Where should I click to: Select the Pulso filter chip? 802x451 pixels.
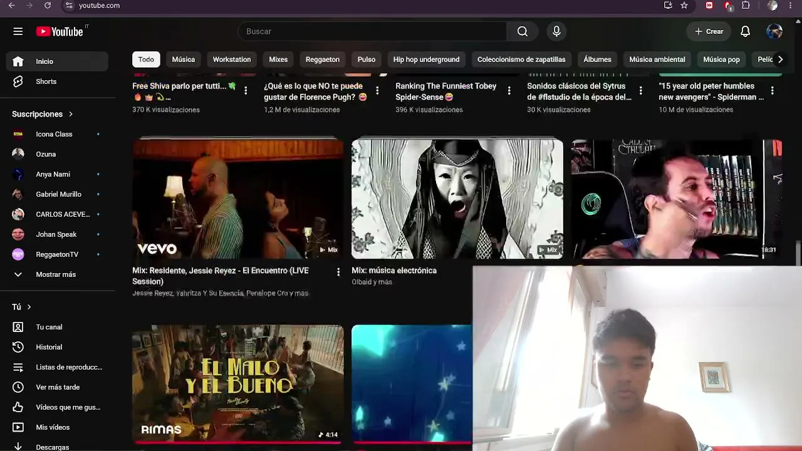(367, 60)
